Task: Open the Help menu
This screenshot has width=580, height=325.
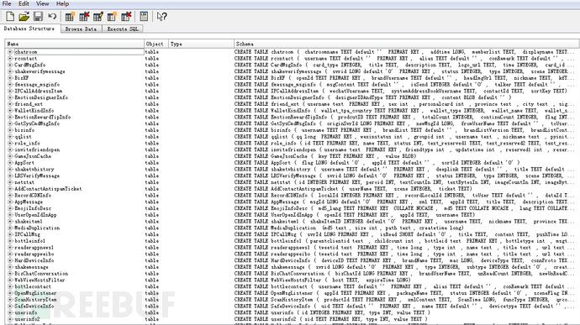Action: (x=62, y=3)
